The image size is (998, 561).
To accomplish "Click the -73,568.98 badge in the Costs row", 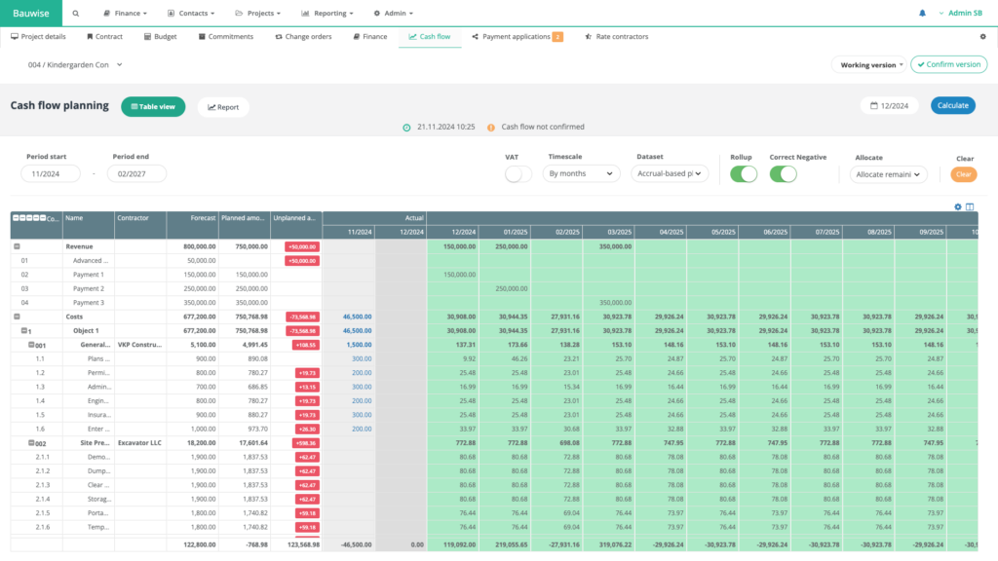I will pyautogui.click(x=302, y=317).
